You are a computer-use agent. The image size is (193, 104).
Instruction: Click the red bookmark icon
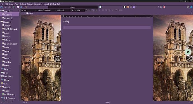pyautogui.click(x=164, y=7)
